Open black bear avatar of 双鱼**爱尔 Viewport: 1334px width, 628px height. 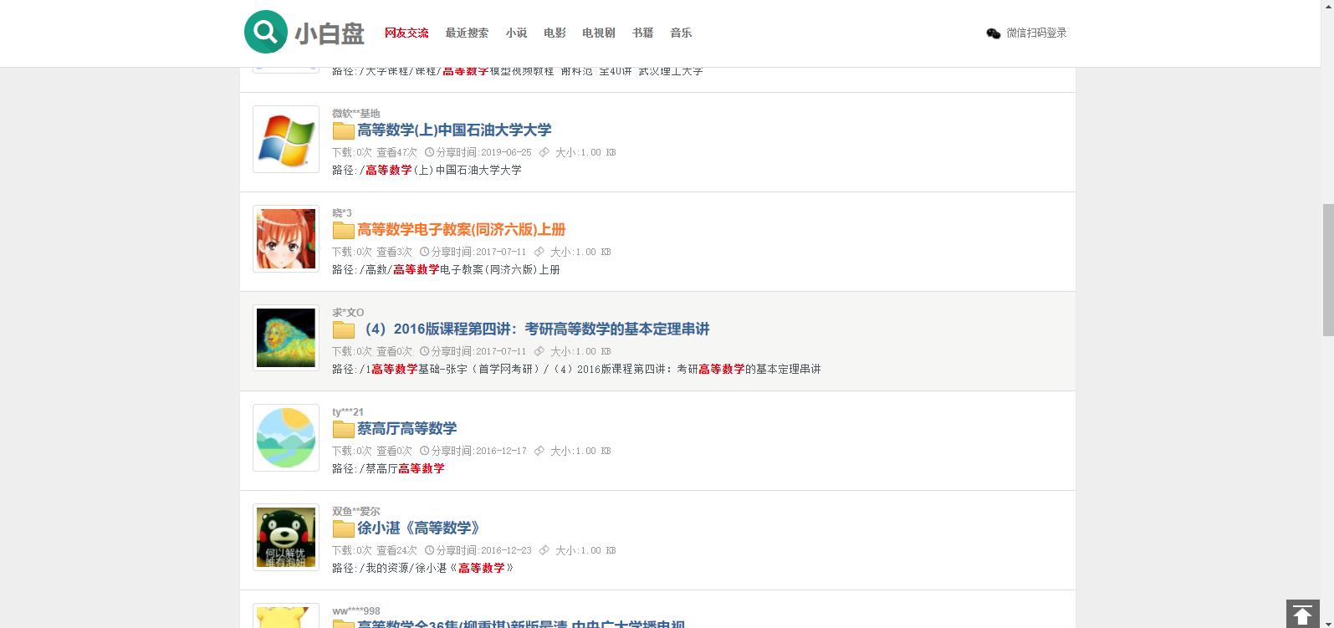click(286, 537)
